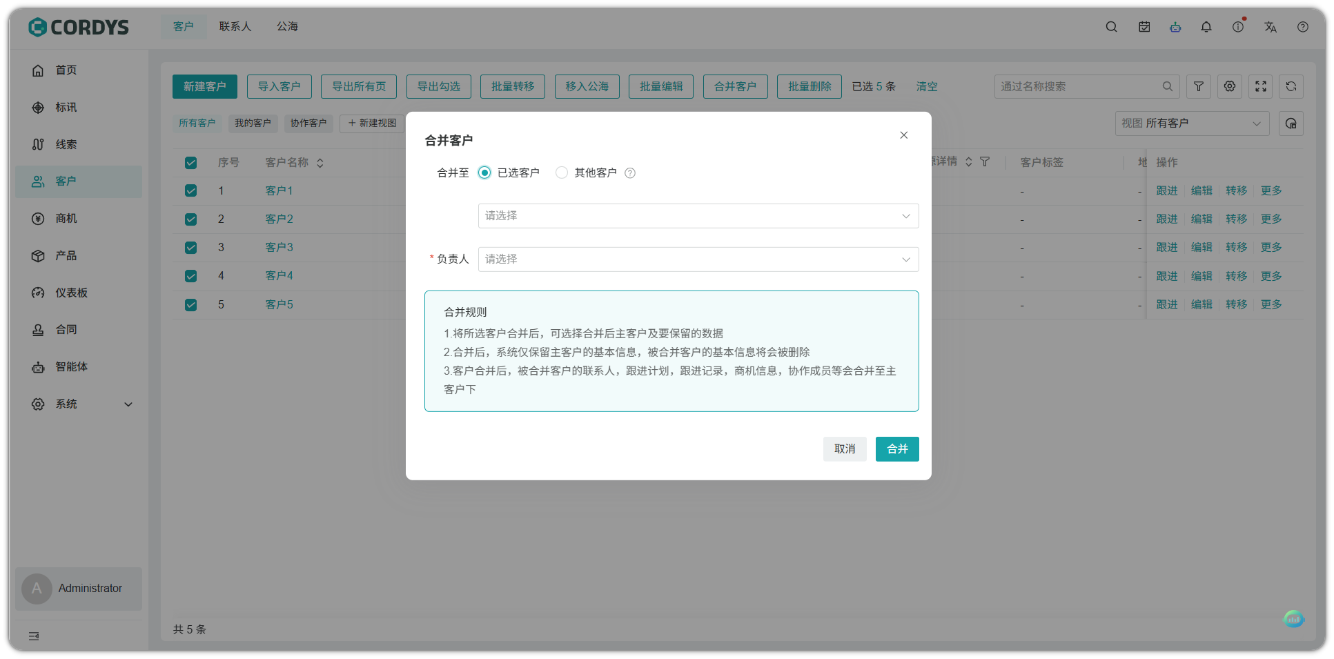Click the 通过名称搜索 search input field

pos(1077,86)
